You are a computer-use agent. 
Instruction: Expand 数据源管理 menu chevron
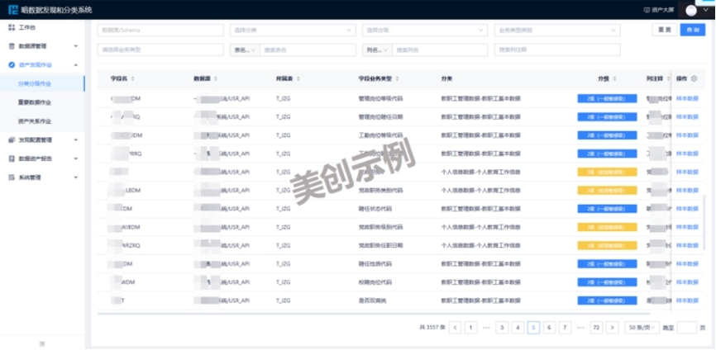(76, 46)
